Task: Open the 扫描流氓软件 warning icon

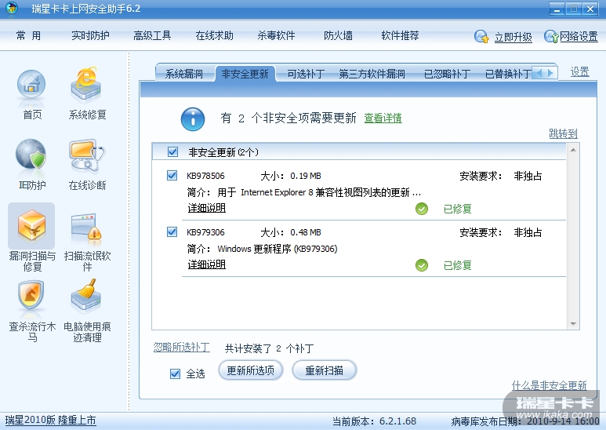Action: (x=86, y=228)
